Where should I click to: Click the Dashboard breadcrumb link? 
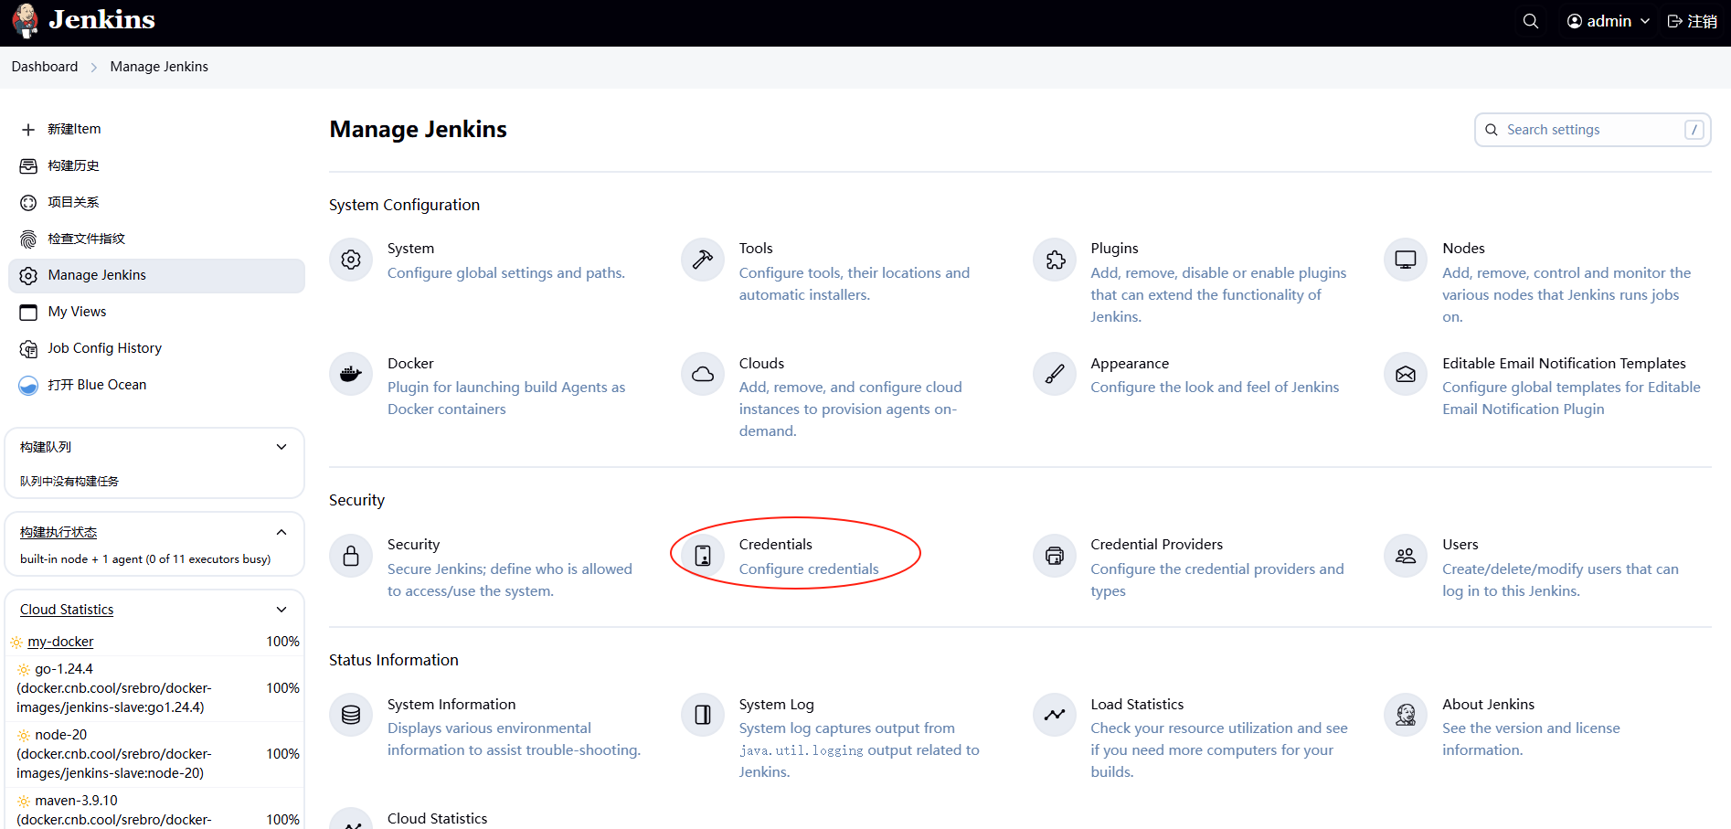coord(45,67)
